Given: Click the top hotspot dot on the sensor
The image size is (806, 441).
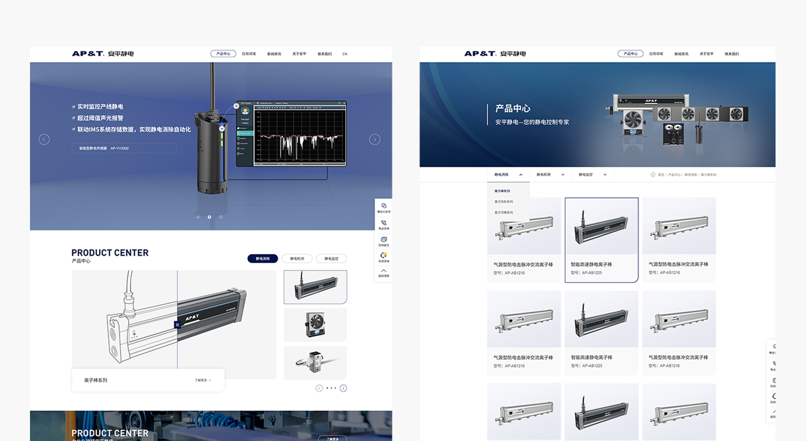Looking at the screenshot, I should tap(236, 106).
